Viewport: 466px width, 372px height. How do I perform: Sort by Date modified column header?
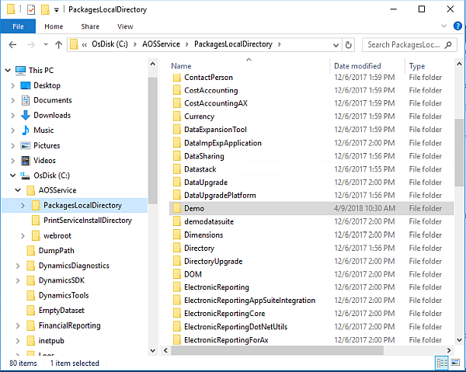point(356,66)
